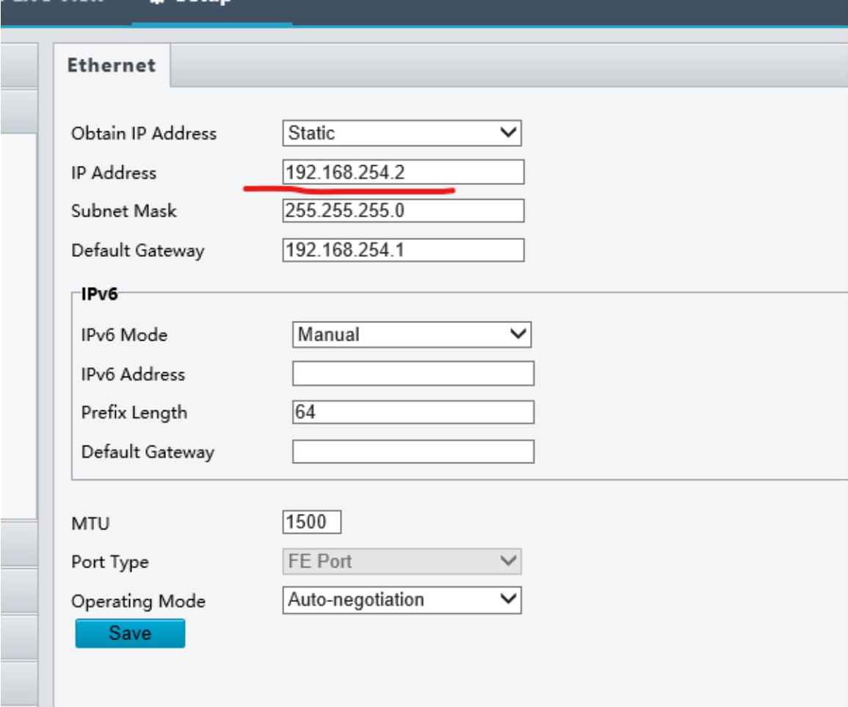Click the grayed-out Port Type dropdown
Viewport: 848px width, 707px height.
click(x=402, y=562)
